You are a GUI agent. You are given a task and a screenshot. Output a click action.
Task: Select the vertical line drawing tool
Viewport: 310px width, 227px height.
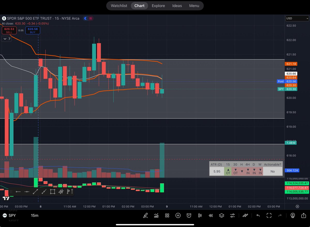pyautogui.click(x=72, y=192)
